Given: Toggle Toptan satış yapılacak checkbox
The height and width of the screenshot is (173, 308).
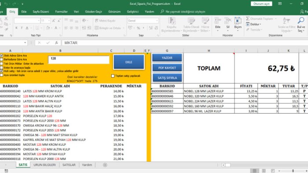Looking at the screenshot, I should 113,76.
